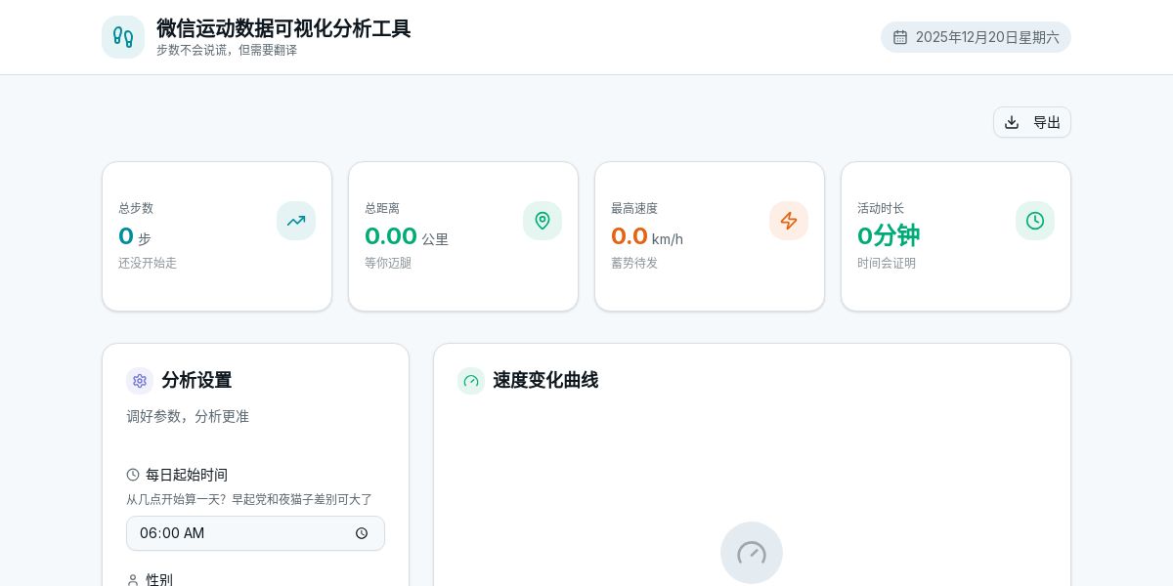Click the lightning icon in 最高速度 card
This screenshot has width=1173, height=586.
coord(789,221)
